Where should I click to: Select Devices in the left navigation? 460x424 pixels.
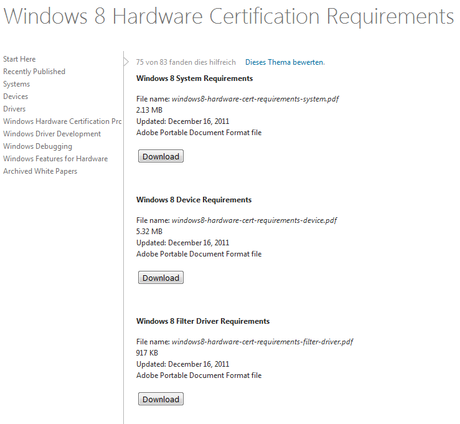pos(16,97)
